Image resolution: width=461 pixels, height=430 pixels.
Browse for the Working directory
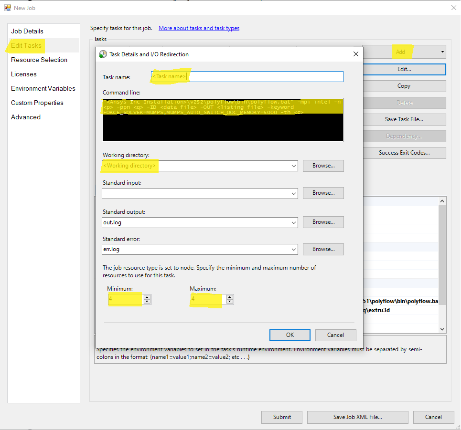click(323, 166)
